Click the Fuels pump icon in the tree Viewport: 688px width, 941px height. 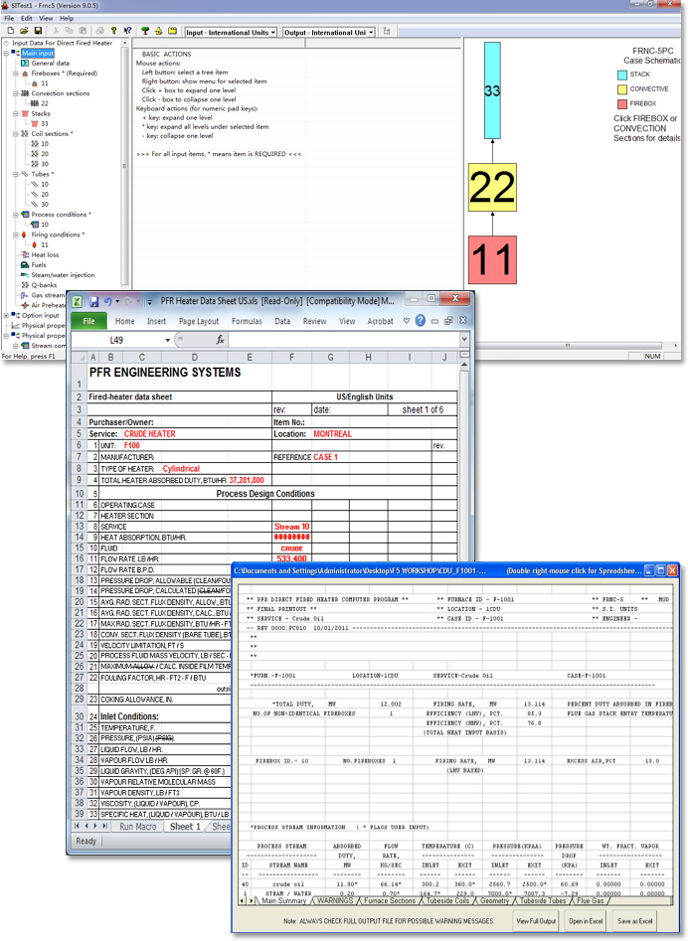click(25, 264)
